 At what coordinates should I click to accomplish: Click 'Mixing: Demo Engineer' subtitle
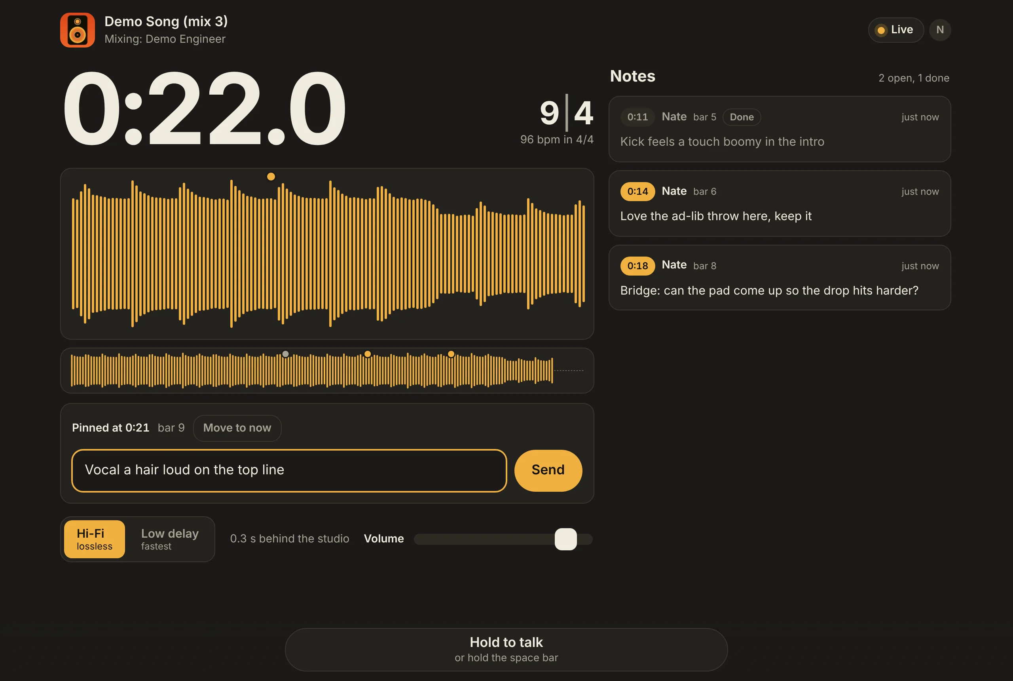(x=165, y=39)
